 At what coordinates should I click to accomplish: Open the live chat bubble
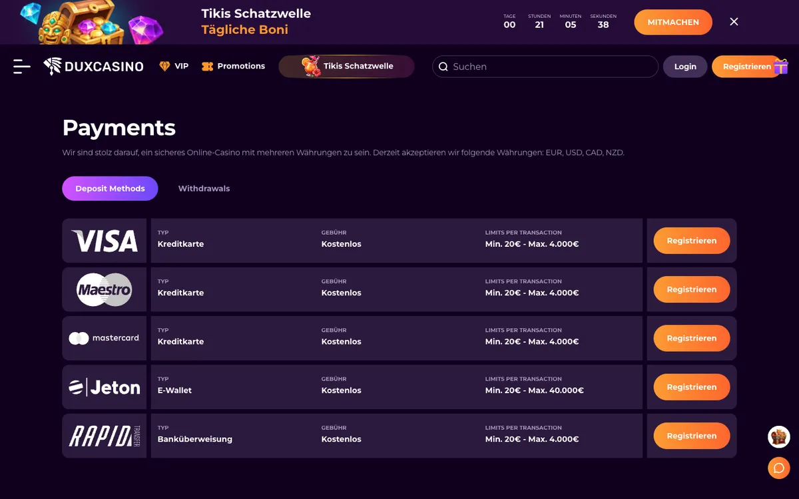tap(779, 468)
